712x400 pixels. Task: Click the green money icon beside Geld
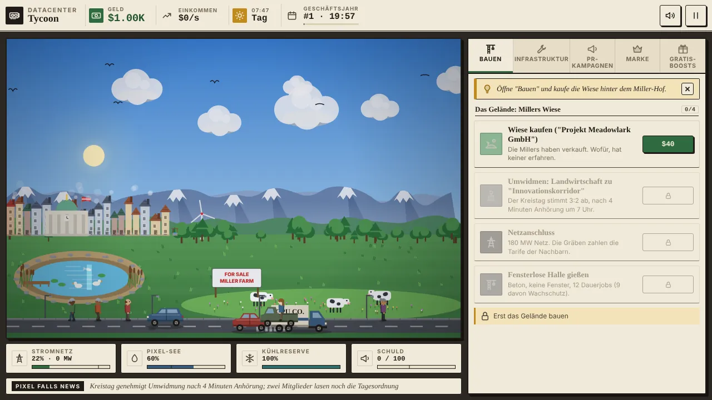point(96,16)
